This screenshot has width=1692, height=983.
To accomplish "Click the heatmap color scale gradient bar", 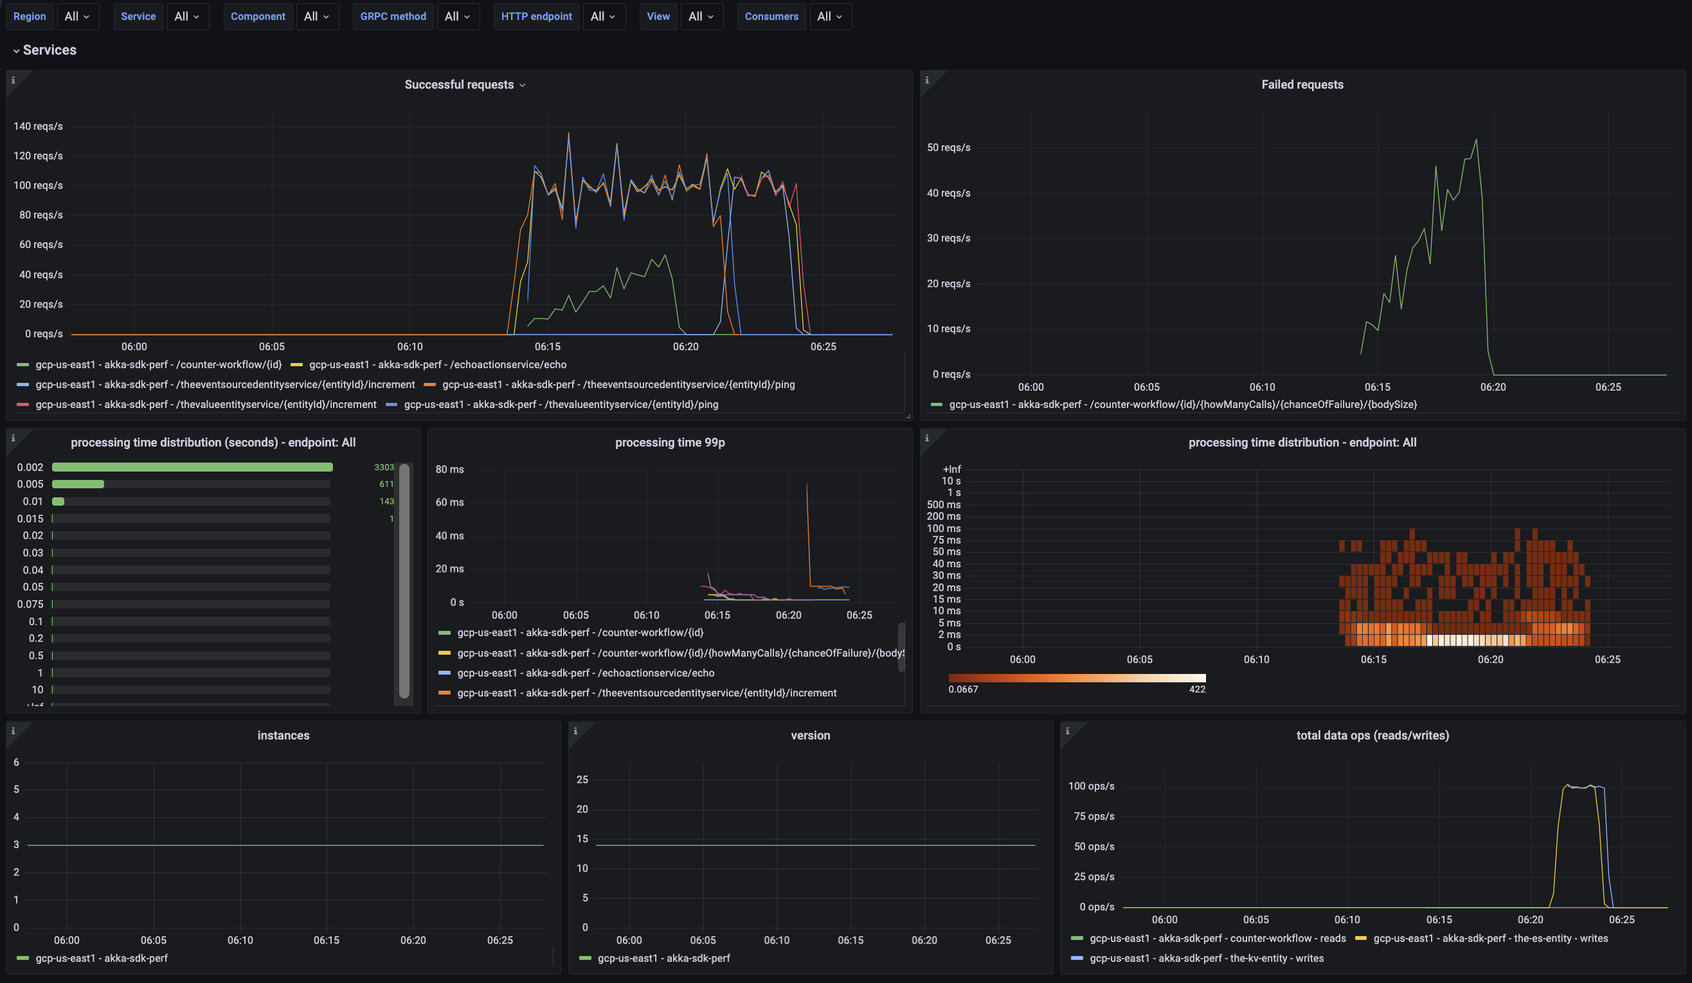I will click(x=1077, y=677).
